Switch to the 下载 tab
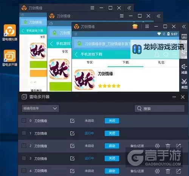189x176 pixels. (x=125, y=62)
